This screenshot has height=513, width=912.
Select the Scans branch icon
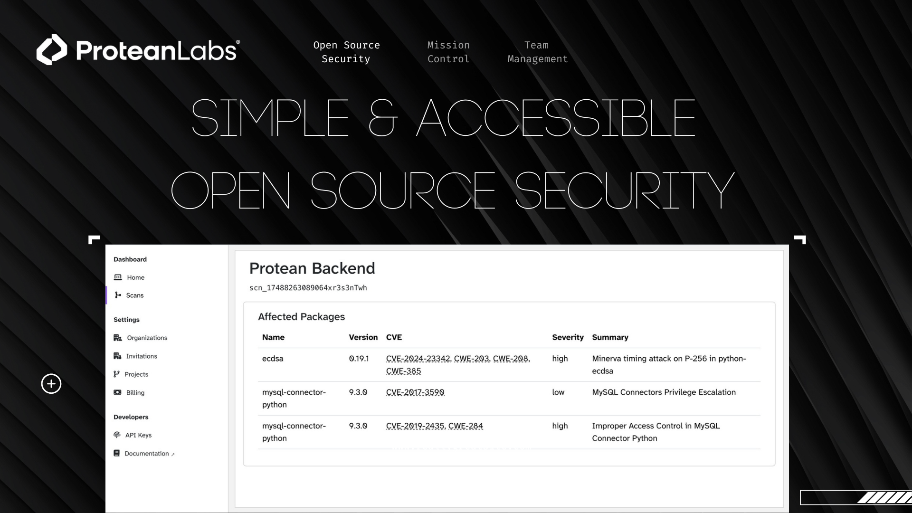point(118,295)
